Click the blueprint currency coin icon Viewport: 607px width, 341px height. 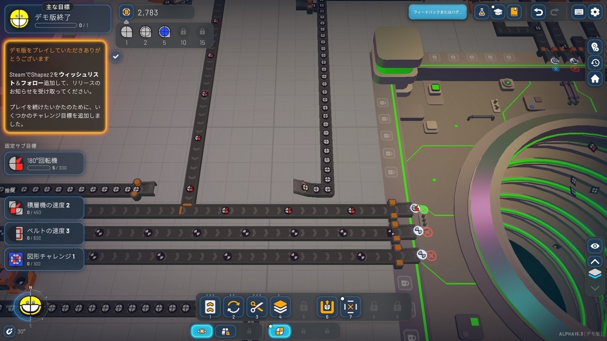(x=126, y=12)
